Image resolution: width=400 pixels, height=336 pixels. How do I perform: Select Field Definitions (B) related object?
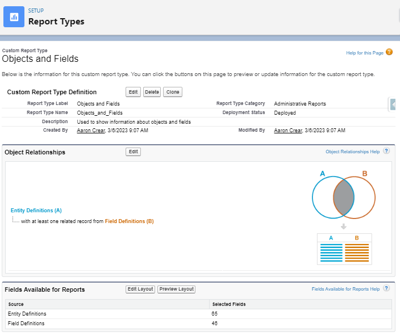point(129,221)
